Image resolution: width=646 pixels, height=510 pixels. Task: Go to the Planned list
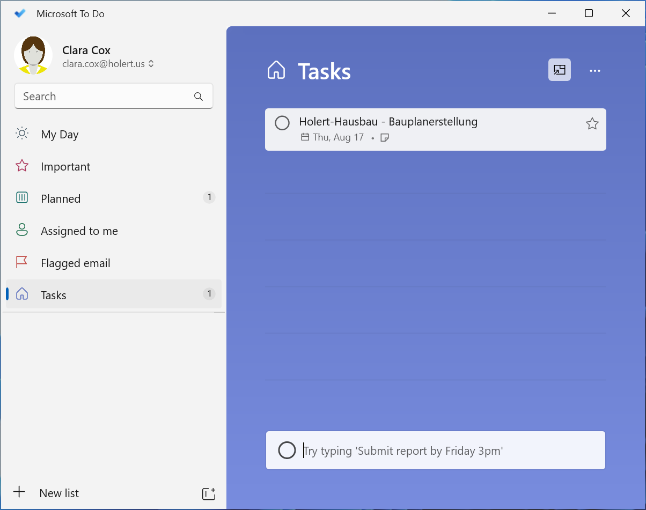[114, 198]
